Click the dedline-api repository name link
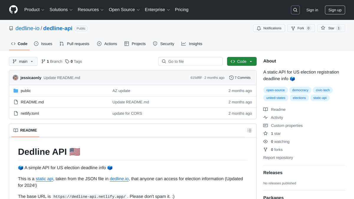The height and width of the screenshot is (199, 354). pyautogui.click(x=58, y=28)
